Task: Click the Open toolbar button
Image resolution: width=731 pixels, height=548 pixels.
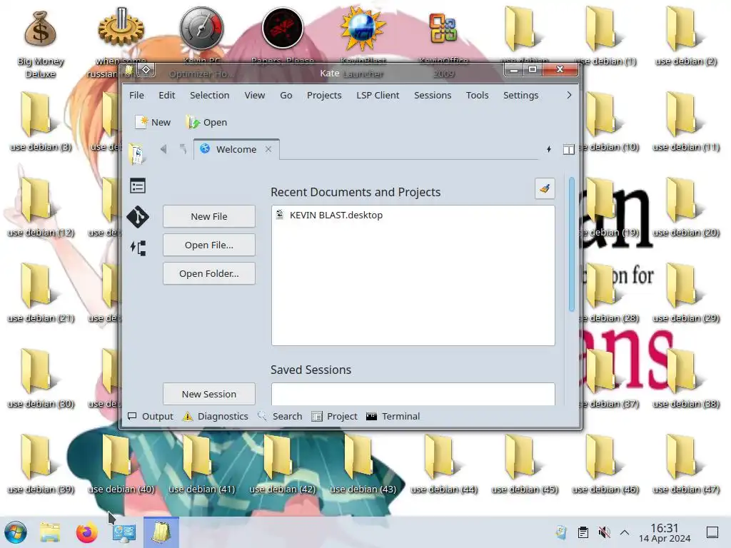Action: [206, 122]
